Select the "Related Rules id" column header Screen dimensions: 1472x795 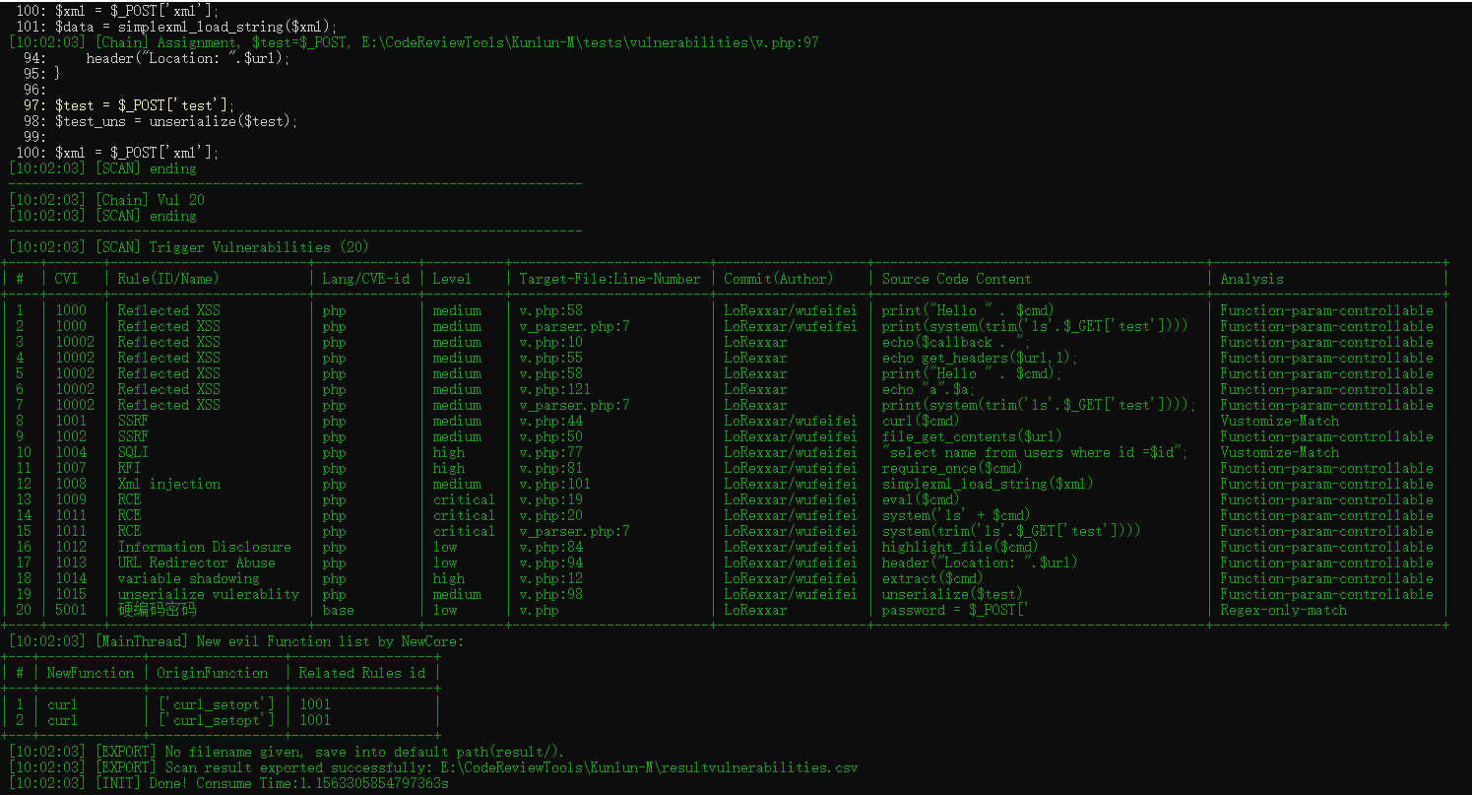click(361, 673)
